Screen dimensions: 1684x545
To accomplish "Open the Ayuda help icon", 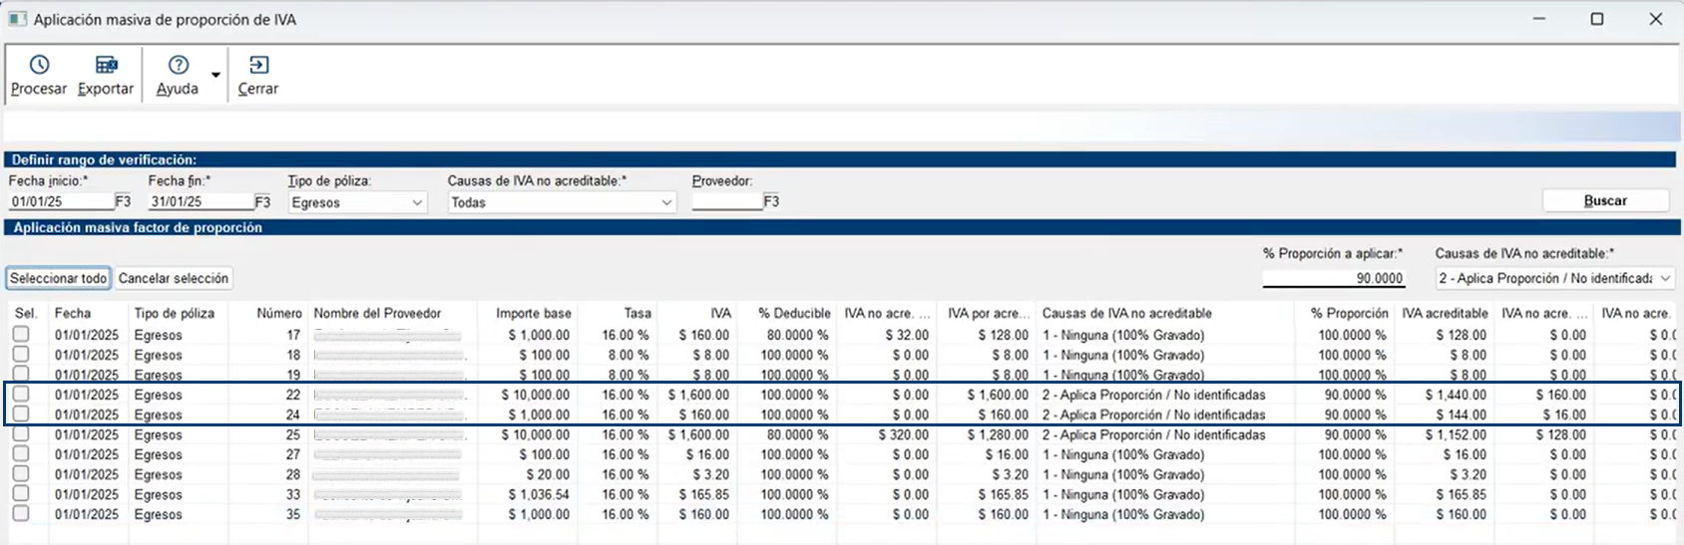I will [x=178, y=66].
